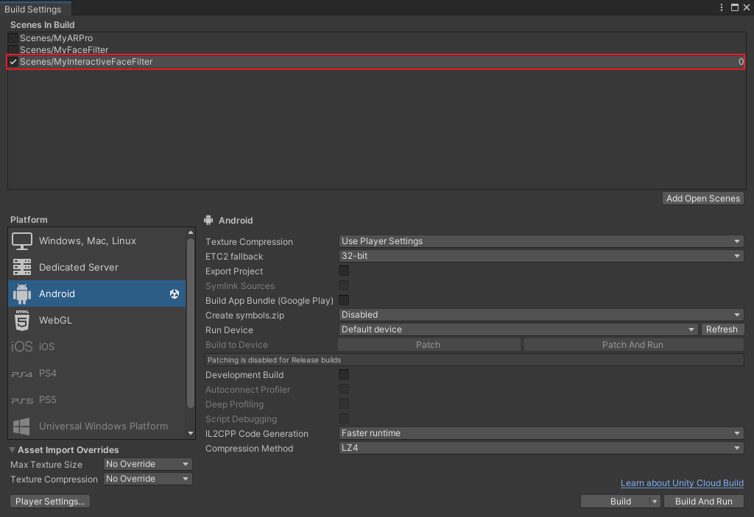Open the Build button dropdown arrow

(655, 502)
